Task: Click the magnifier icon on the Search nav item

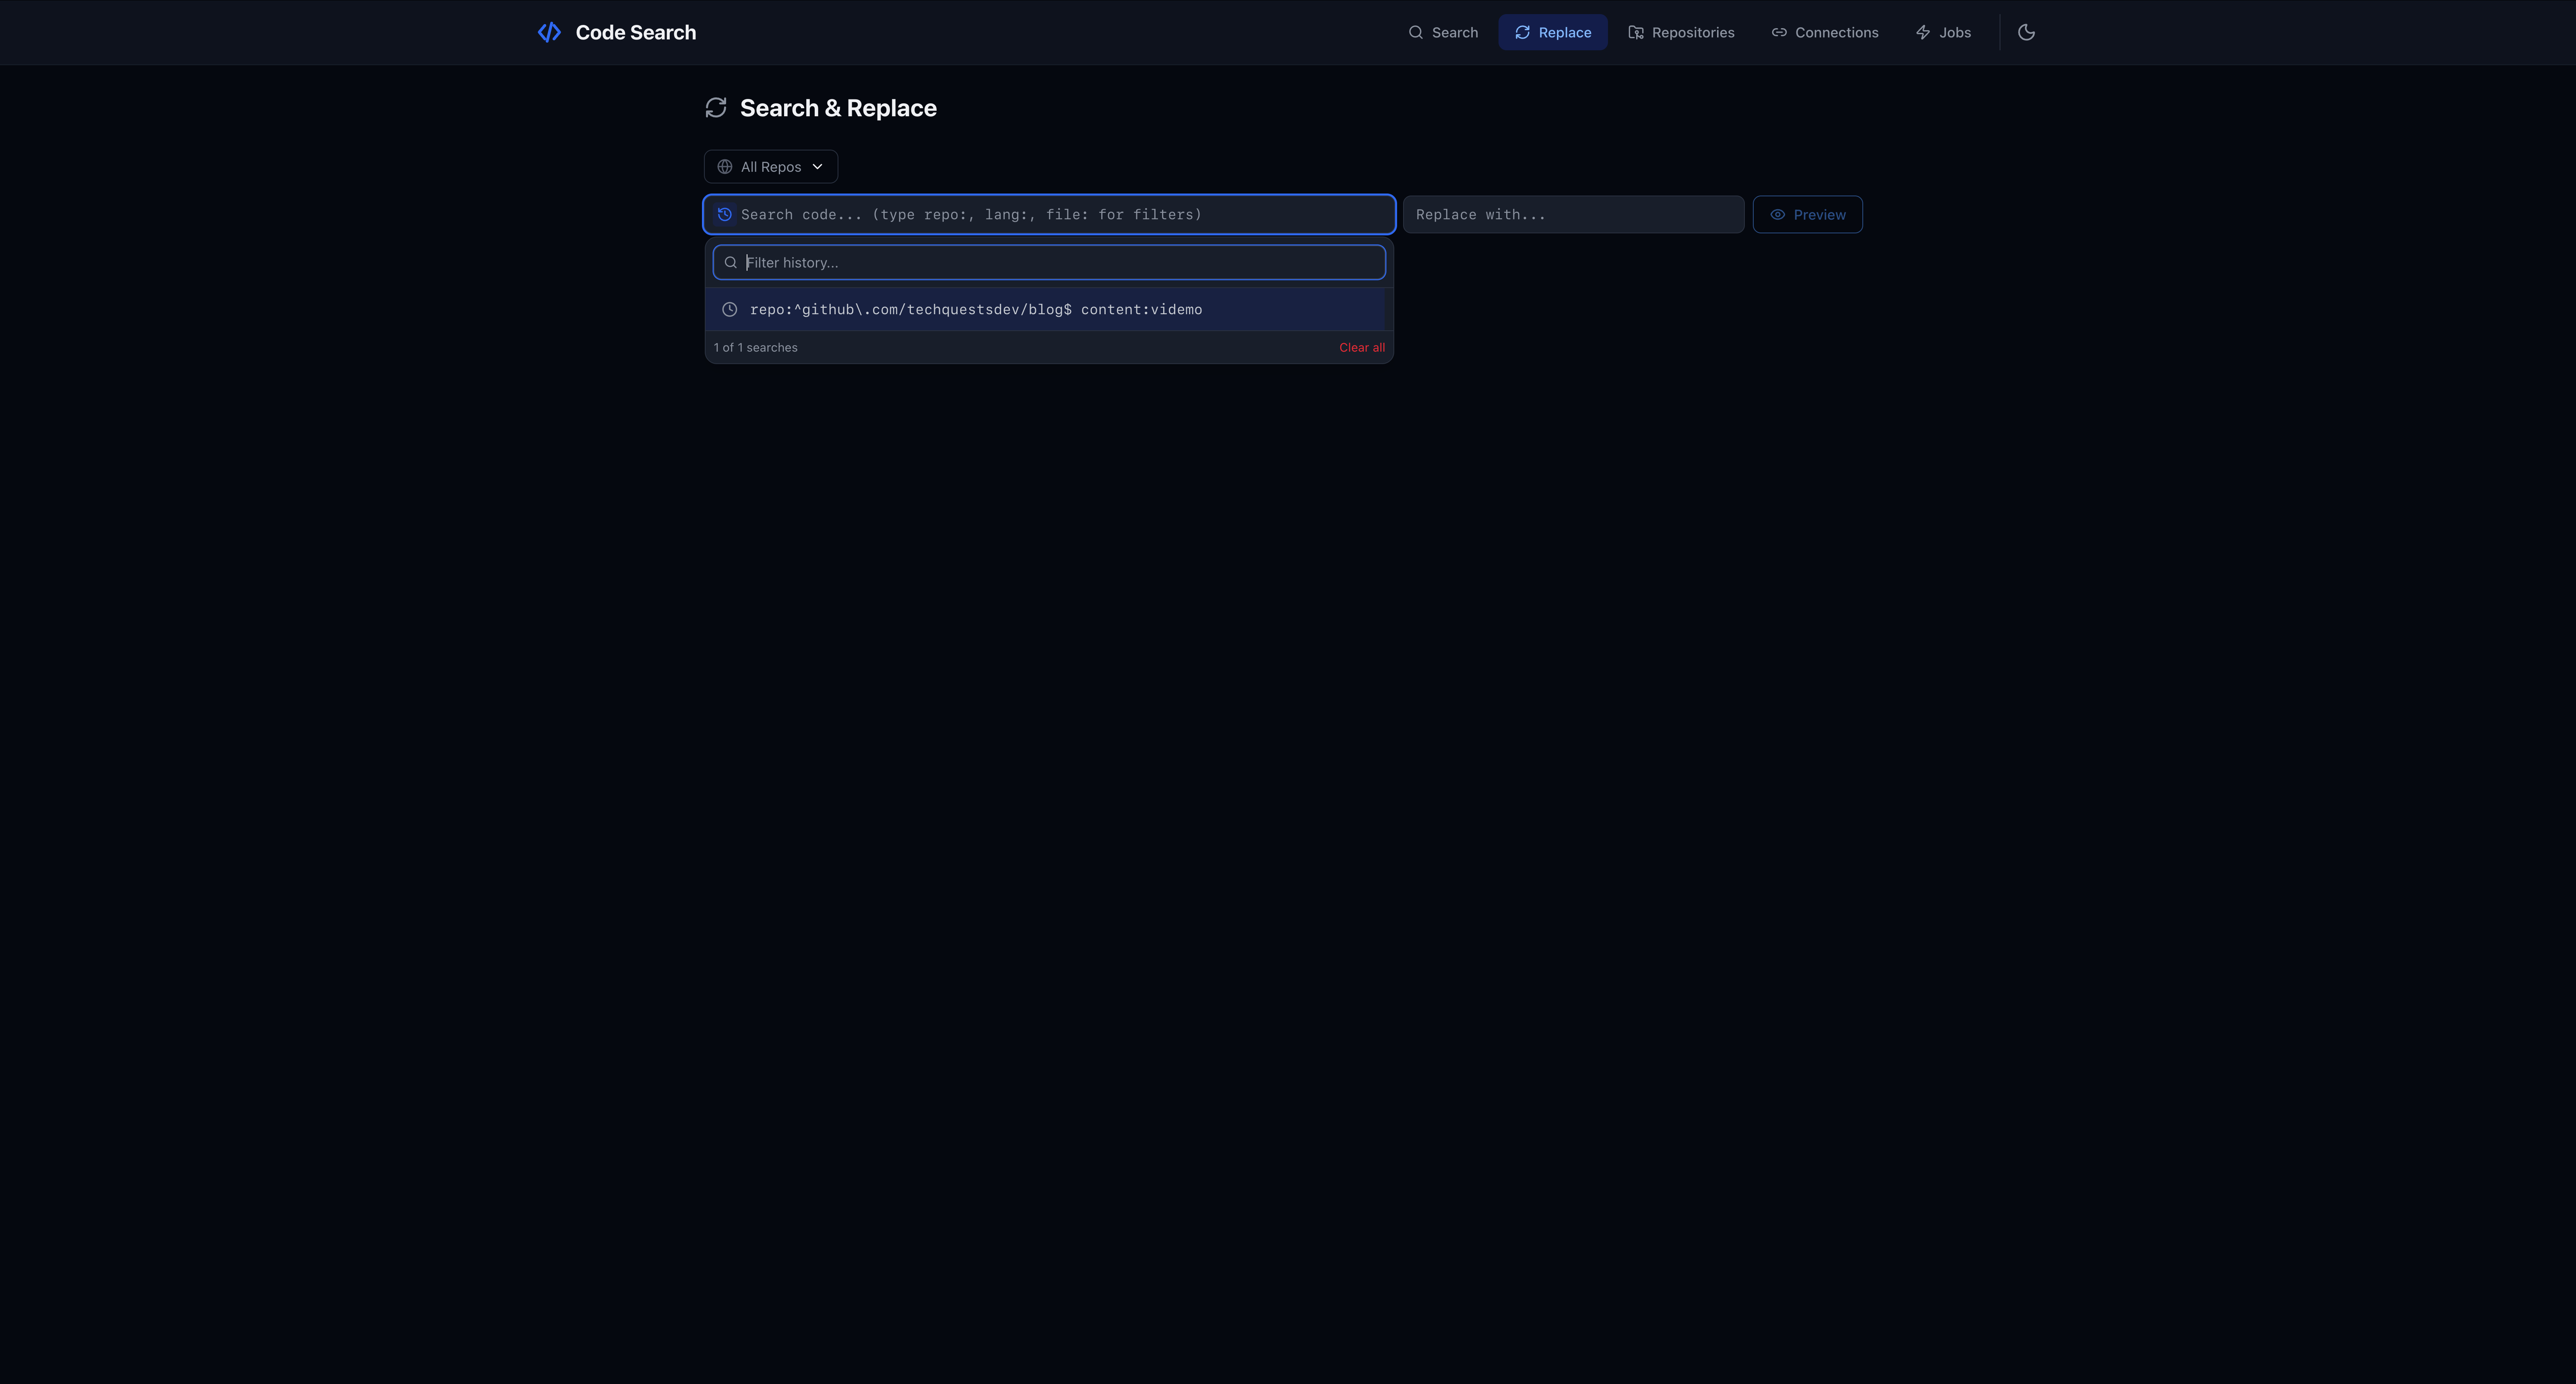Action: click(1416, 32)
